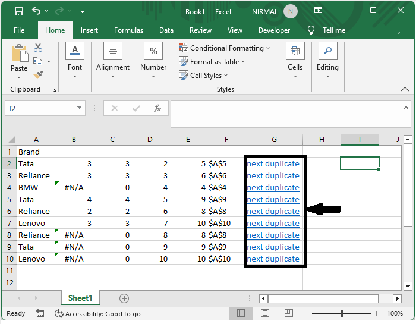Viewport: 416px width, 324px height.
Task: Open the Name Box dropdown arrow
Action: click(x=80, y=108)
